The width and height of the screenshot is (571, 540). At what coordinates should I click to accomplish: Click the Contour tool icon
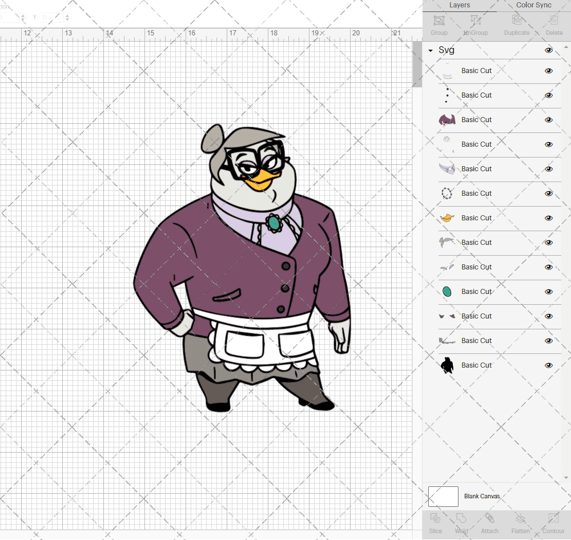553,518
